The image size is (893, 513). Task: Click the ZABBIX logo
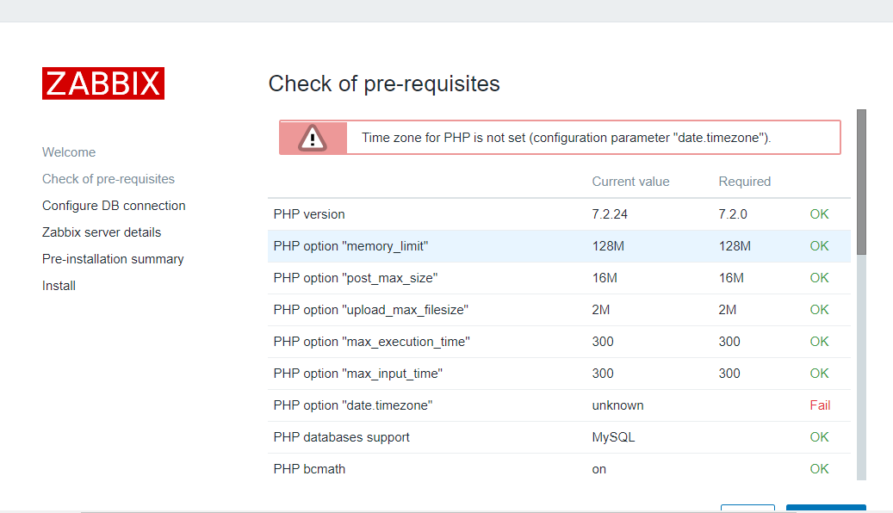[103, 83]
